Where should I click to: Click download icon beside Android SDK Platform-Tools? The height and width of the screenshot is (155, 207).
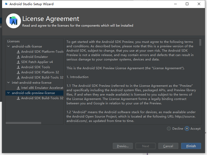tap(18, 52)
